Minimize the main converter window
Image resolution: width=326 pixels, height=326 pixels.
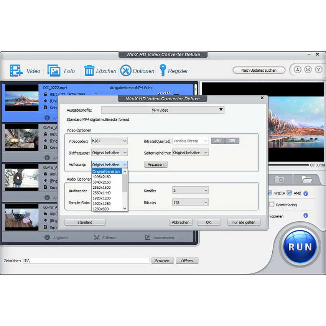(x=309, y=54)
